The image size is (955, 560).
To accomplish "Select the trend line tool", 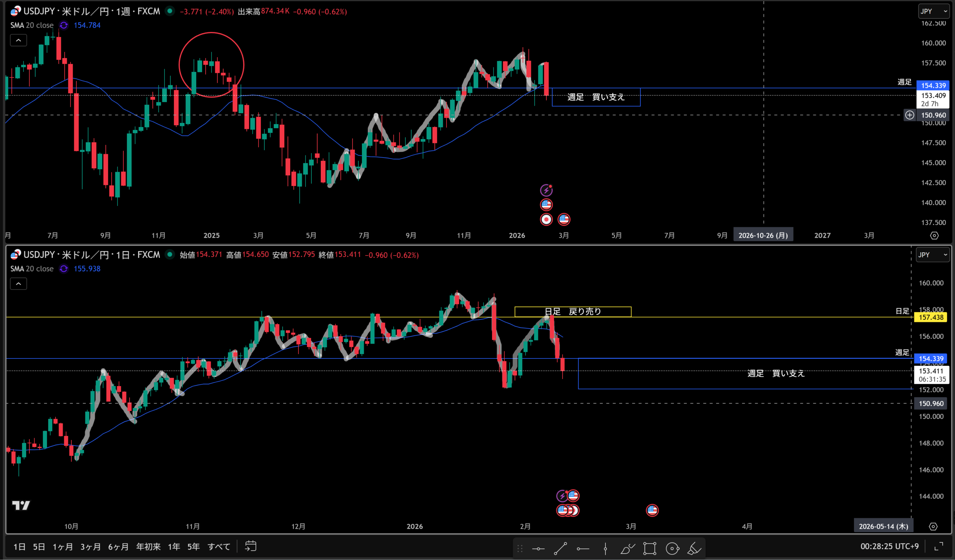I will tap(560, 548).
